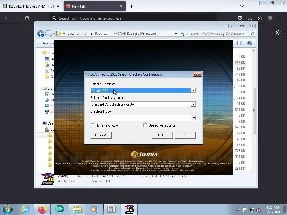Click the Libraries icon in navigation pane
The width and height of the screenshot is (287, 215).
(44, 88)
